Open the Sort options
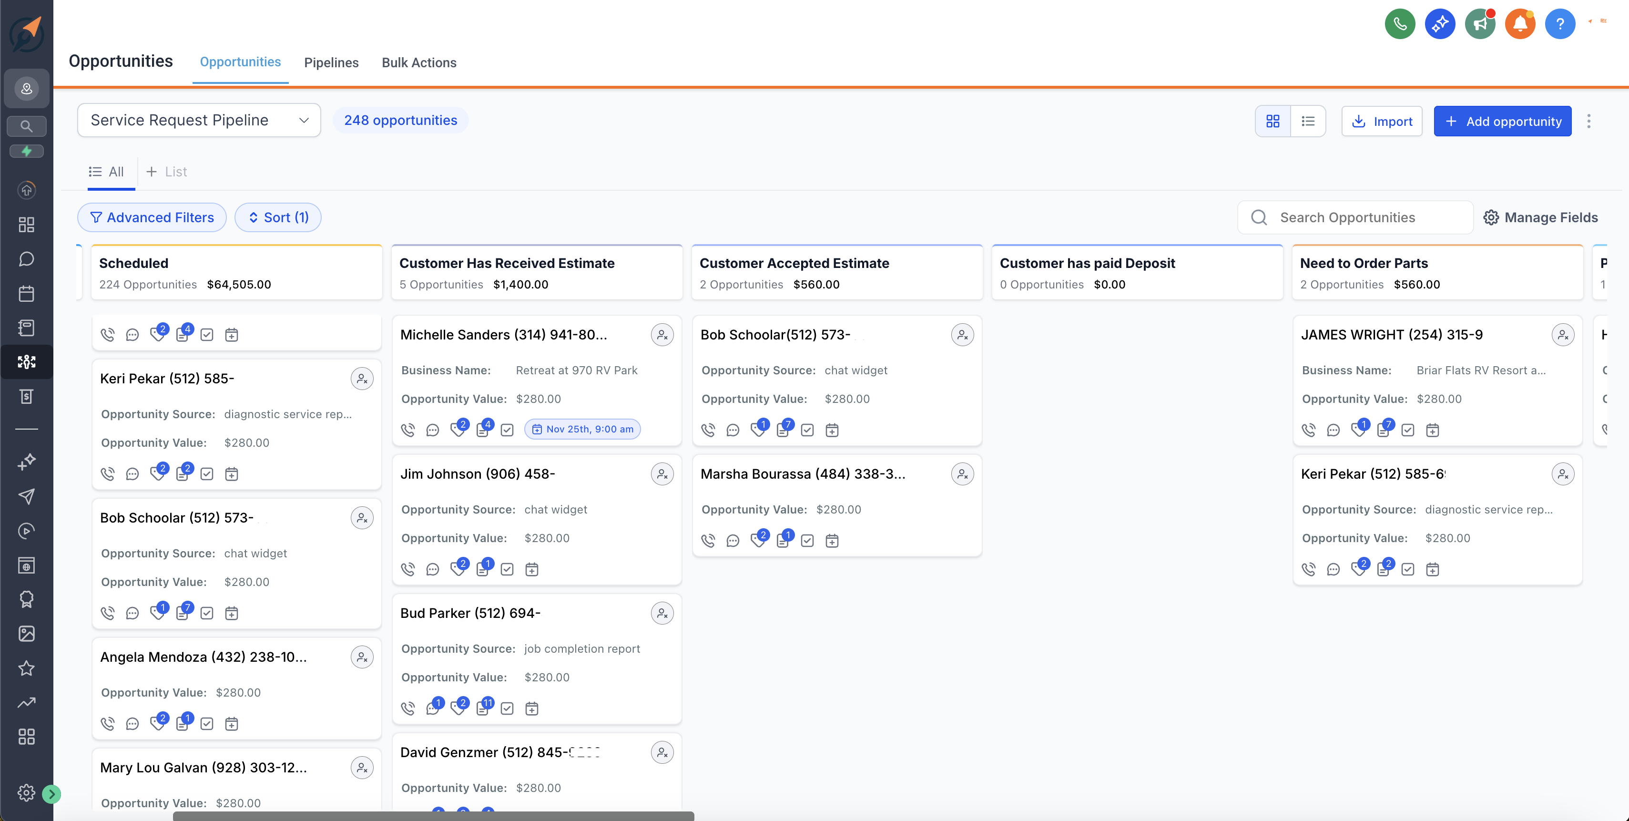Image resolution: width=1629 pixels, height=821 pixels. point(277,217)
